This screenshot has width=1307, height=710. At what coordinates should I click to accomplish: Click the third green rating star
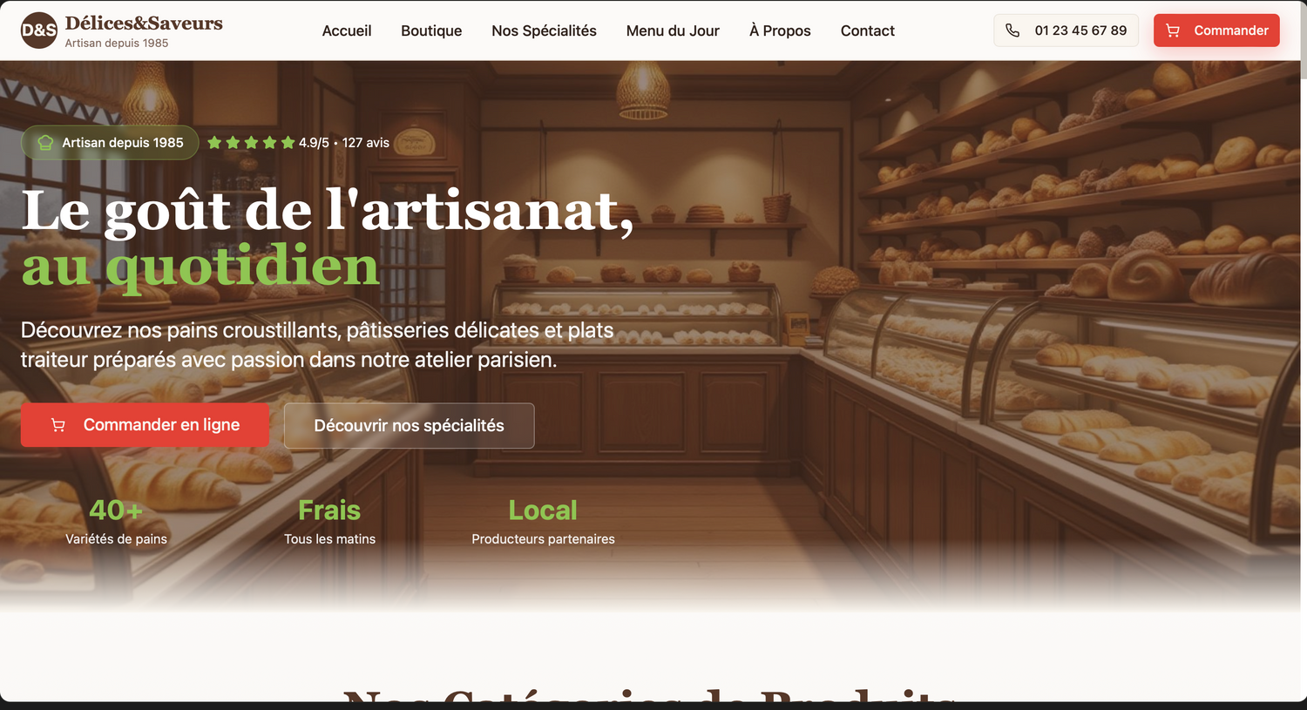[251, 143]
